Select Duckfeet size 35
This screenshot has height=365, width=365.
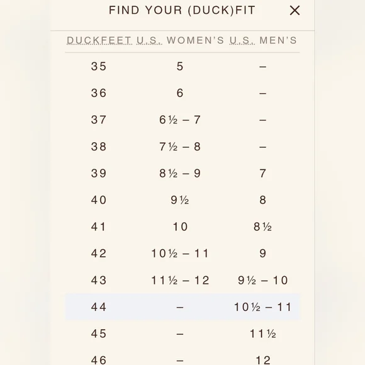click(x=99, y=67)
